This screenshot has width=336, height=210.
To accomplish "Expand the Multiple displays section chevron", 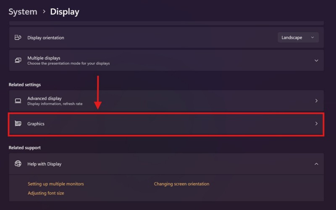I will point(316,60).
